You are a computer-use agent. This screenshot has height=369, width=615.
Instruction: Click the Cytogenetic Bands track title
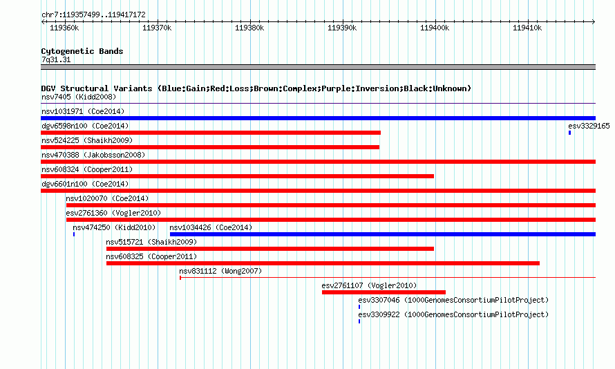(82, 51)
